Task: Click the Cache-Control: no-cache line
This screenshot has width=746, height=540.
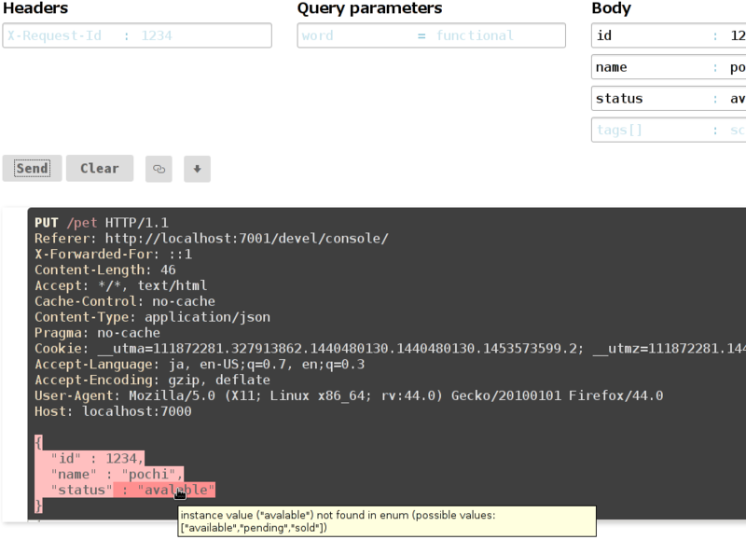Action: 125,301
